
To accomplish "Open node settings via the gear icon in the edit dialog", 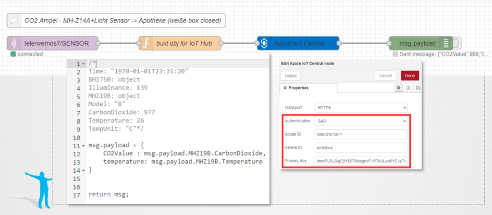I will click(398, 88).
